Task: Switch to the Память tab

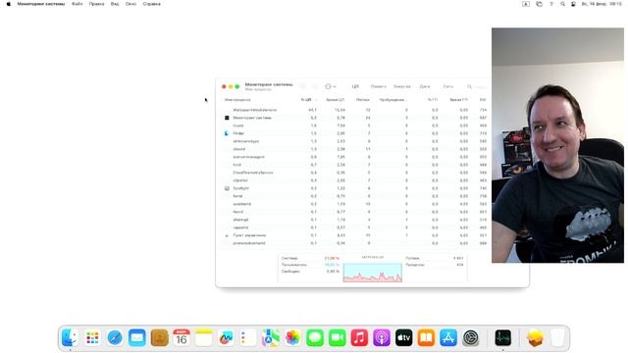Action: click(x=379, y=86)
